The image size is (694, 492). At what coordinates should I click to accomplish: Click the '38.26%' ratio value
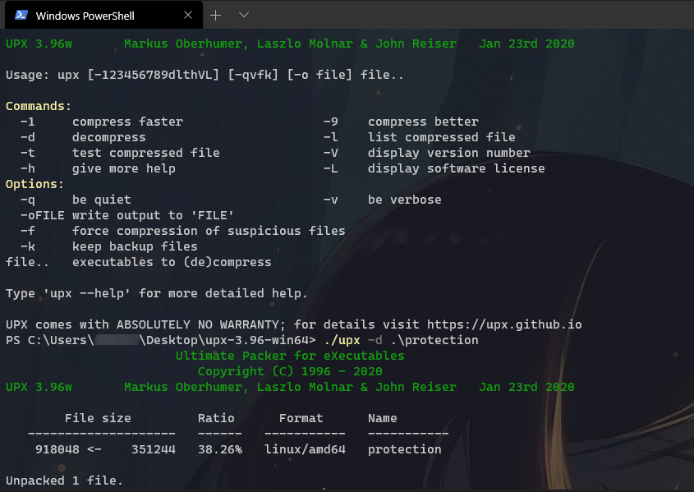point(219,449)
